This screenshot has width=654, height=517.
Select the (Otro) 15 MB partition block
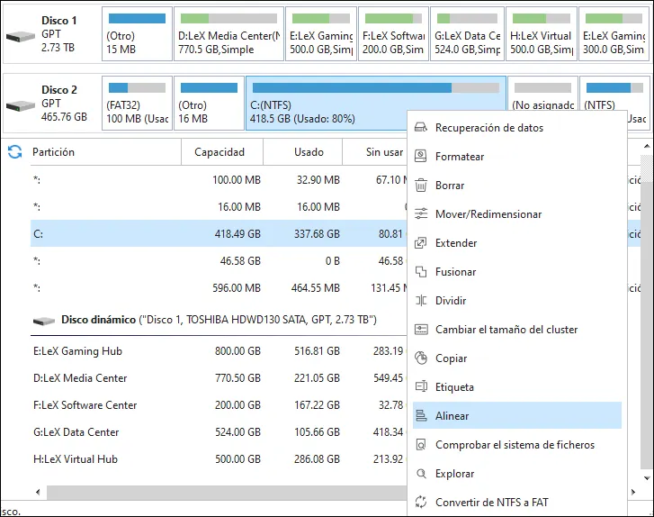pos(138,34)
